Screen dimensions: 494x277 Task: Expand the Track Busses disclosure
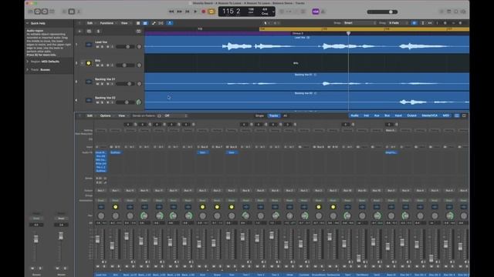[28, 70]
